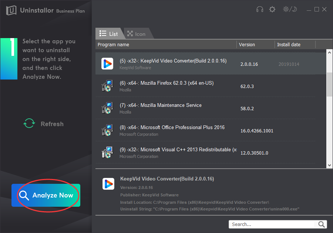Maximize the Uninstallor window

(x=317, y=9)
